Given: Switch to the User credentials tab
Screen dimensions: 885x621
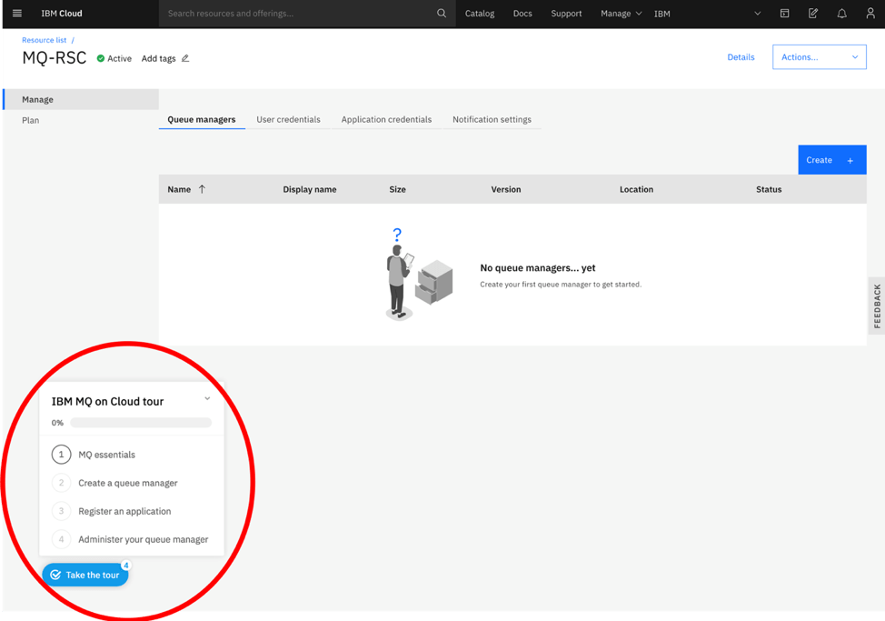Looking at the screenshot, I should click(x=288, y=119).
